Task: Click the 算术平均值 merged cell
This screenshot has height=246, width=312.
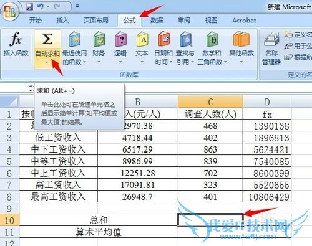Action: tap(99, 232)
